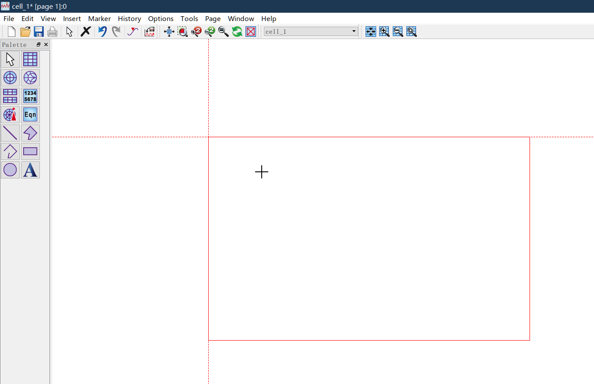Click the Print toolbar icon

(53, 32)
